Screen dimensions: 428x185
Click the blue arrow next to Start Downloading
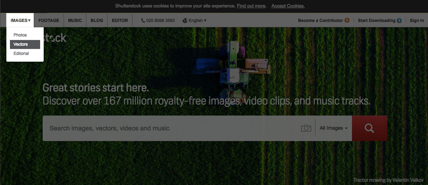[x=399, y=21]
